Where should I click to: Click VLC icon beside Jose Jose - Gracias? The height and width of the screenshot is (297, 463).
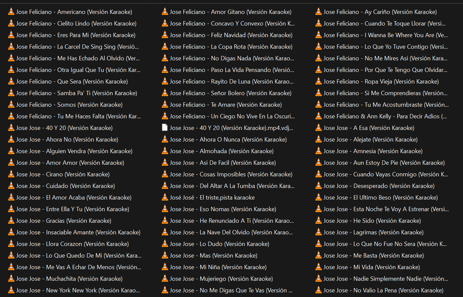(11, 221)
